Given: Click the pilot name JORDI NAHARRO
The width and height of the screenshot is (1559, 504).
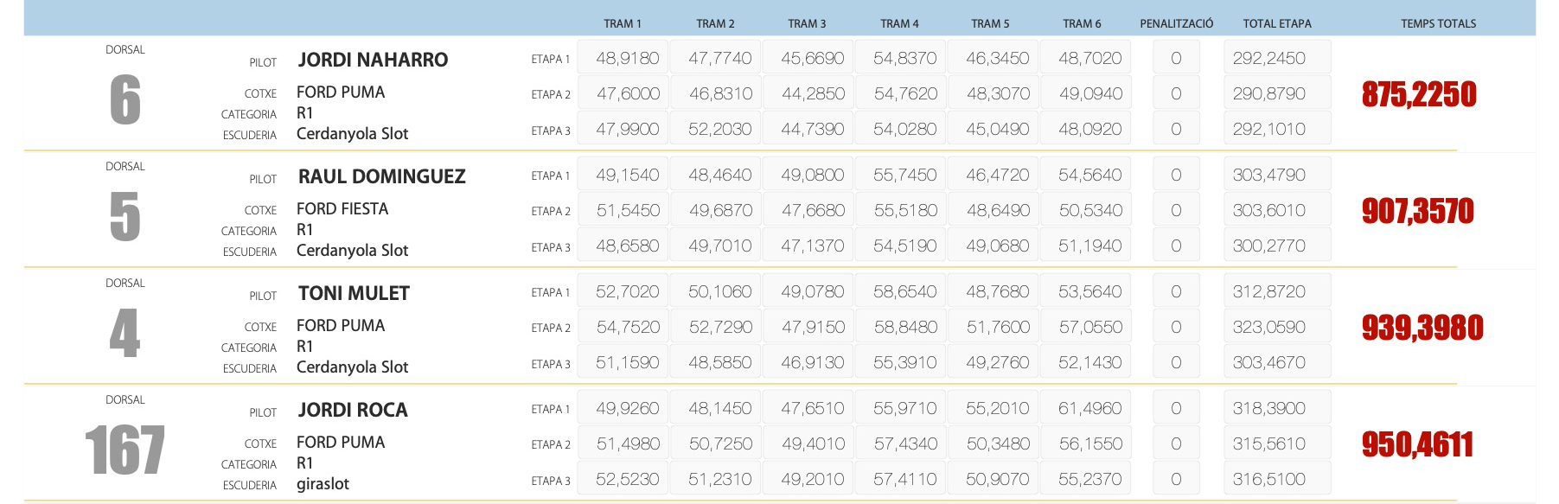Looking at the screenshot, I should tap(373, 60).
